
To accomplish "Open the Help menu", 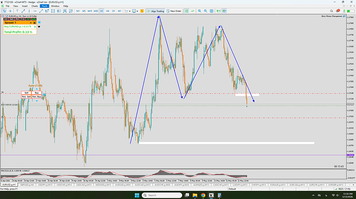I will point(66,6).
